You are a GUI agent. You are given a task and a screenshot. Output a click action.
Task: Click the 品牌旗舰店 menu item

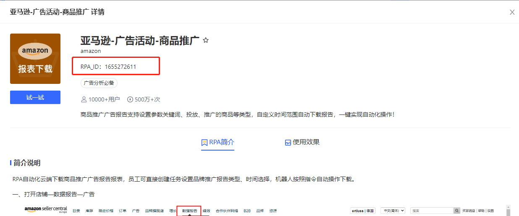coord(155,211)
